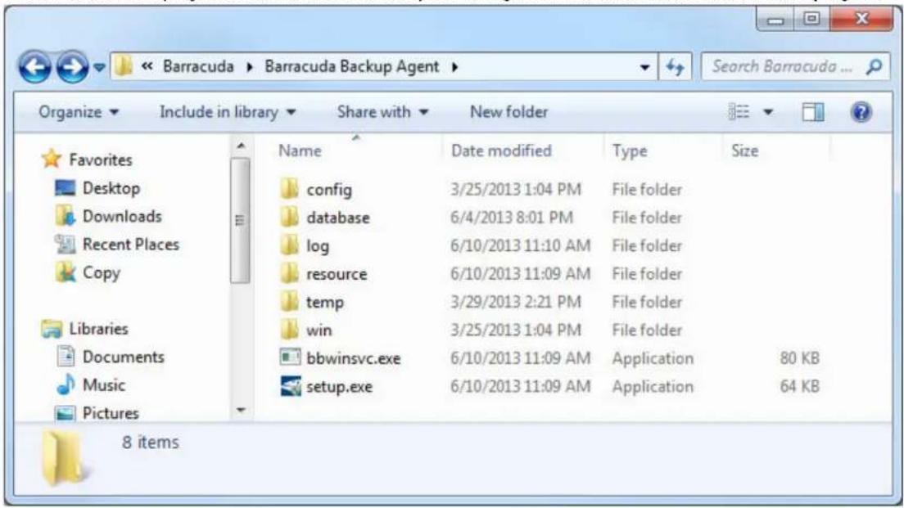Change the view with the view icon
Screen dimensions: 904x508
[x=739, y=112]
